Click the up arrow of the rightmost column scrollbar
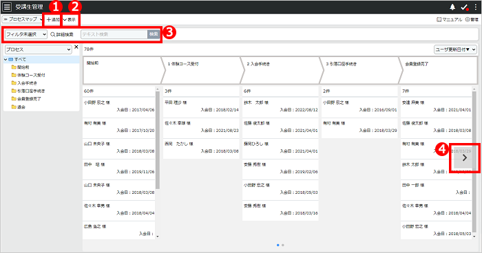Screen dimensions: 482x253 [474, 89]
